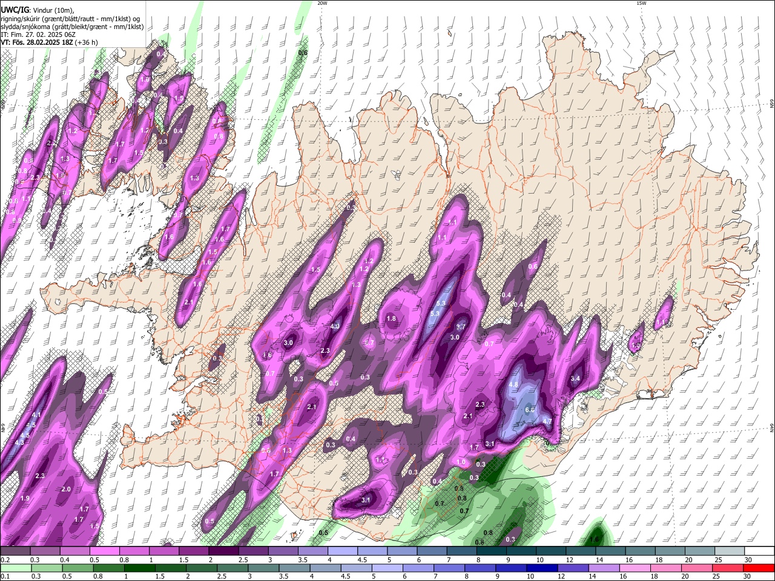775x581 pixels.
Task: Click the rigning/skúrir legend description line
Action: tap(70, 19)
